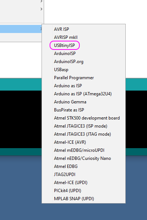Select Parallel Programmer entry
This screenshot has width=147, height=220.
tap(83, 78)
